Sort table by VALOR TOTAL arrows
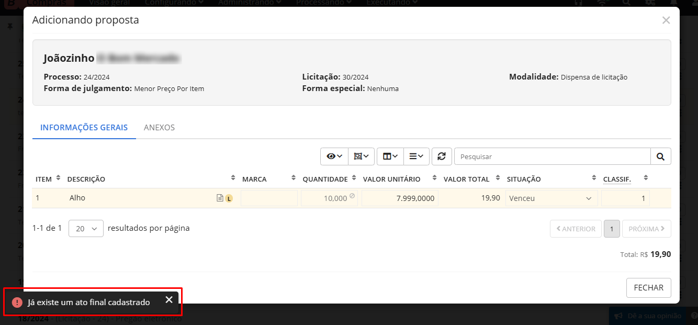 tap(497, 178)
